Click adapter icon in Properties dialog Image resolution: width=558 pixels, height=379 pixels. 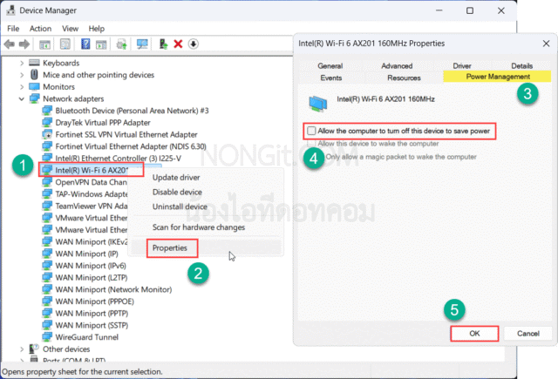pyautogui.click(x=317, y=104)
